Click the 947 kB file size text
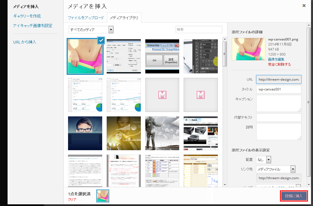 (274, 49)
